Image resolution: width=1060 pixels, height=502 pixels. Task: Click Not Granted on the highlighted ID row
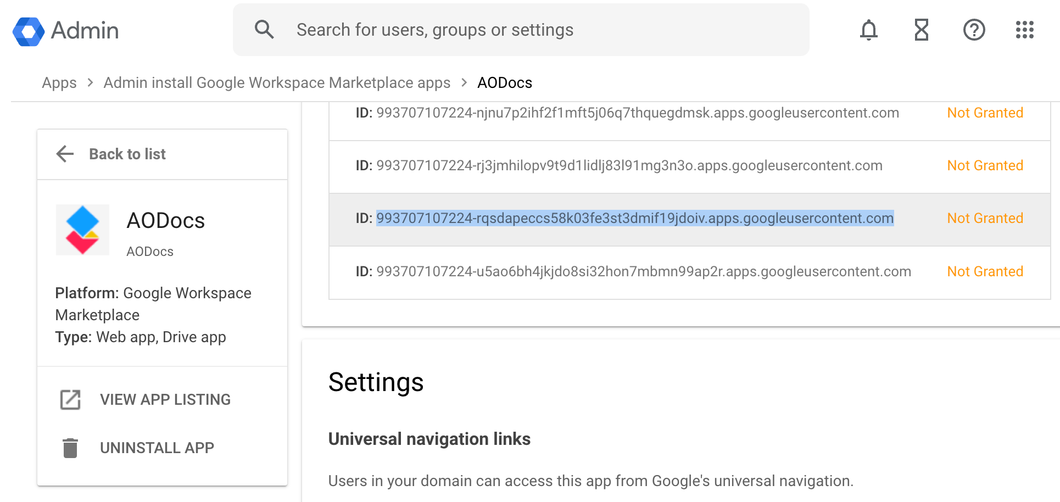point(985,218)
